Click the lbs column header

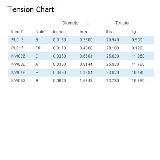(109, 32)
